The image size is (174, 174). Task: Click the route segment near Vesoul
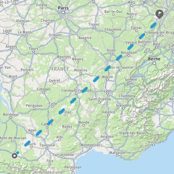(x=130, y=47)
